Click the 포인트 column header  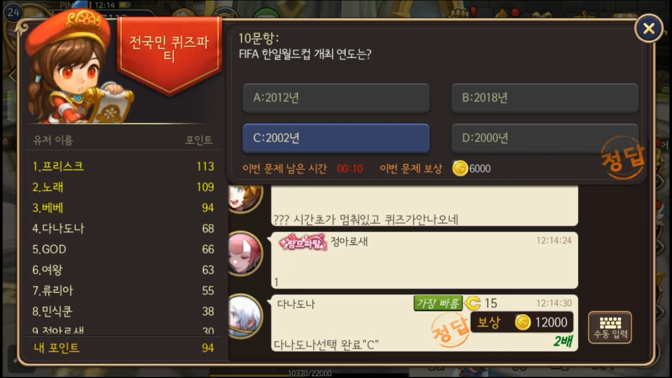pos(198,140)
